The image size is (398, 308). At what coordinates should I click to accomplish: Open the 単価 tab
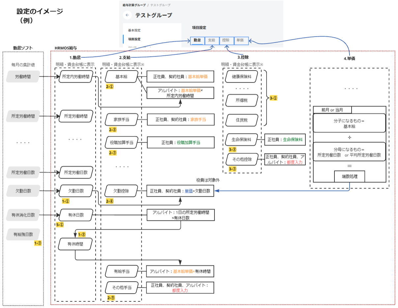(240, 41)
